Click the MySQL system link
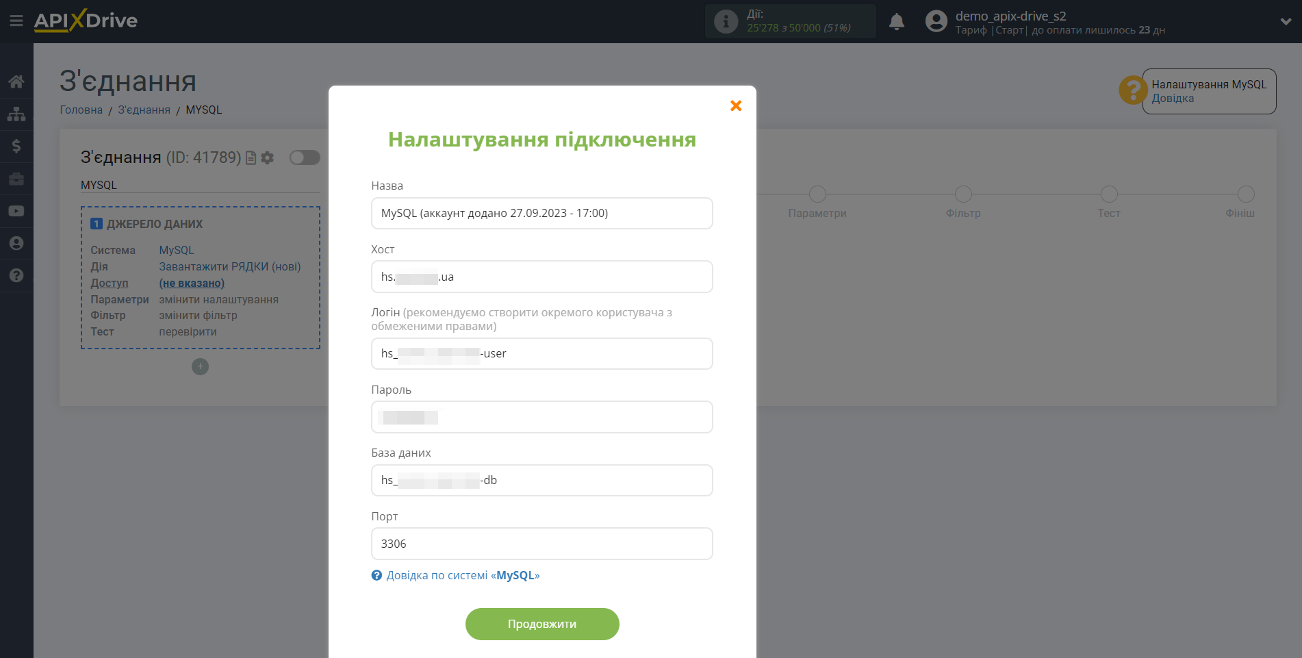 pyautogui.click(x=177, y=250)
